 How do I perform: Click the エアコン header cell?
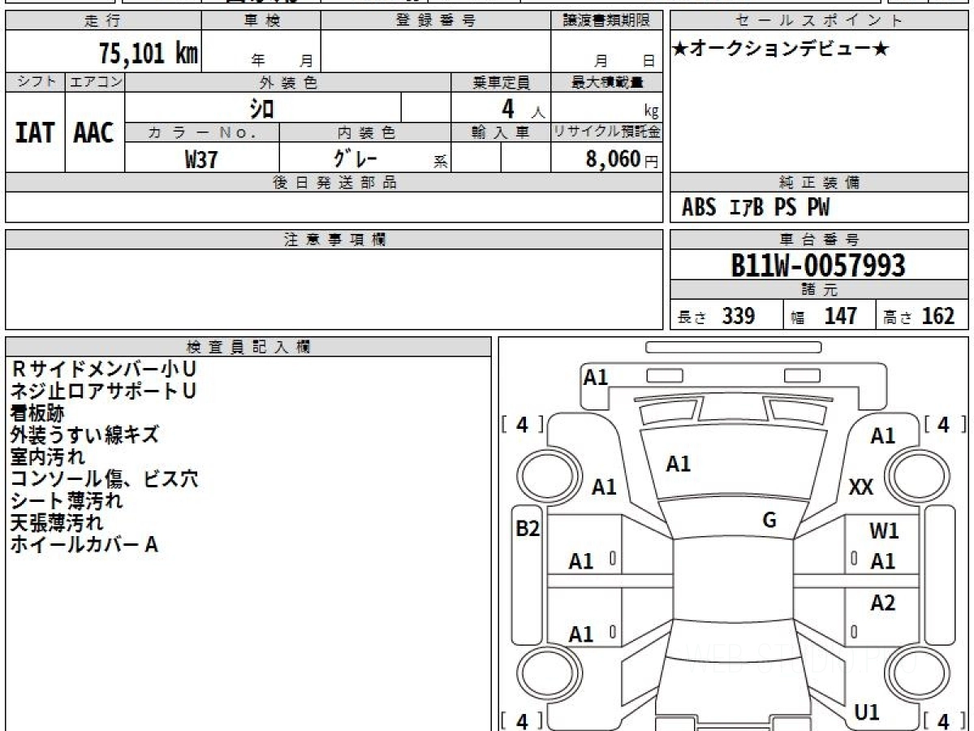coord(95,82)
